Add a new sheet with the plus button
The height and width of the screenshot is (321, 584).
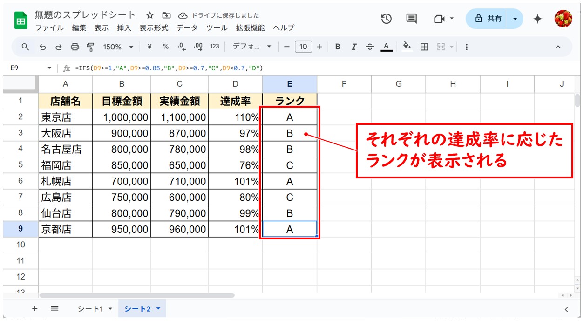34,309
